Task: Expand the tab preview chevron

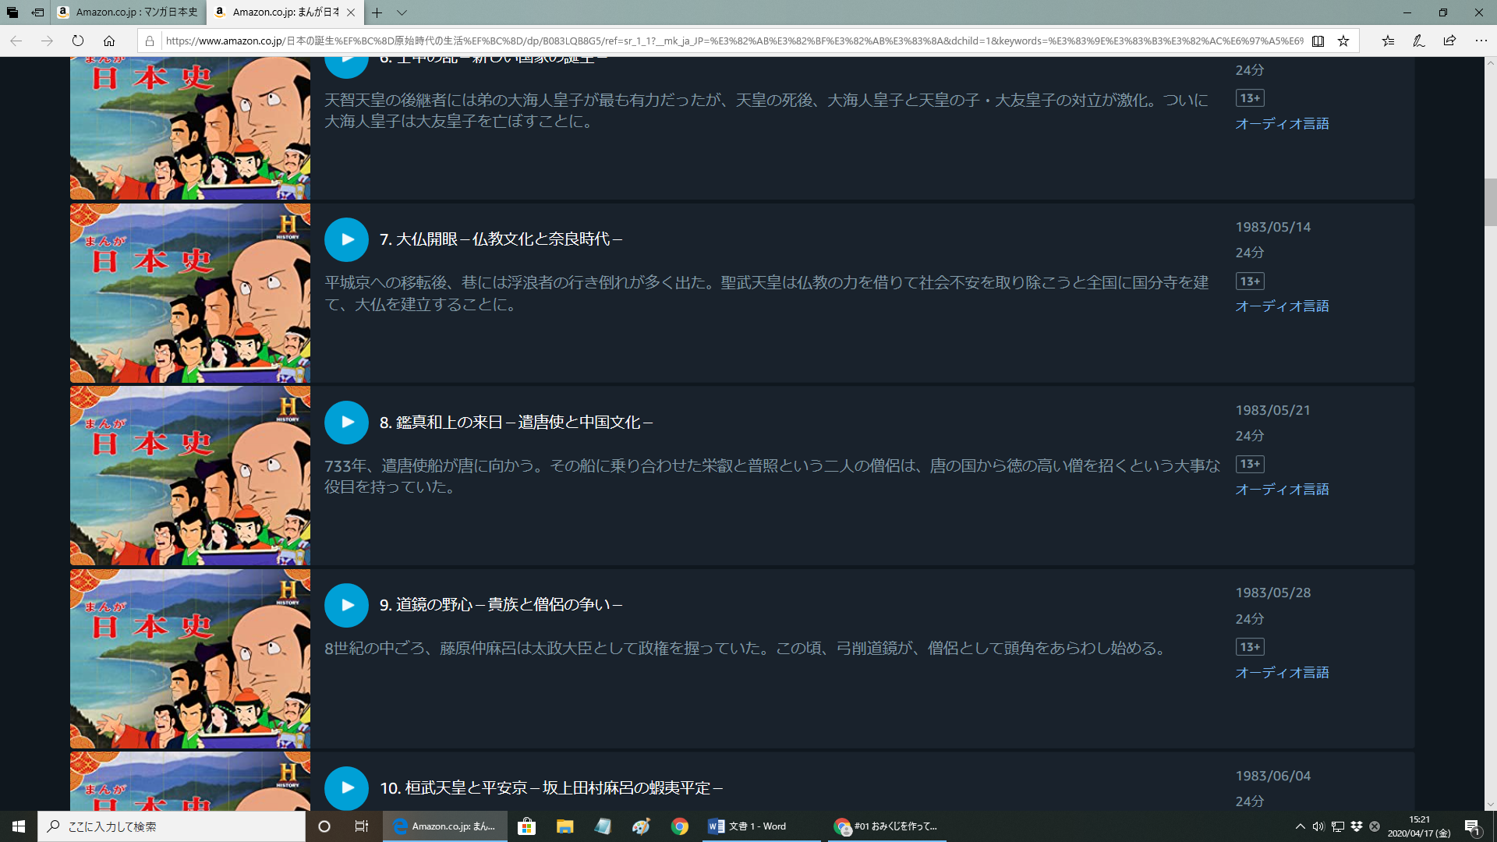Action: pos(402,12)
